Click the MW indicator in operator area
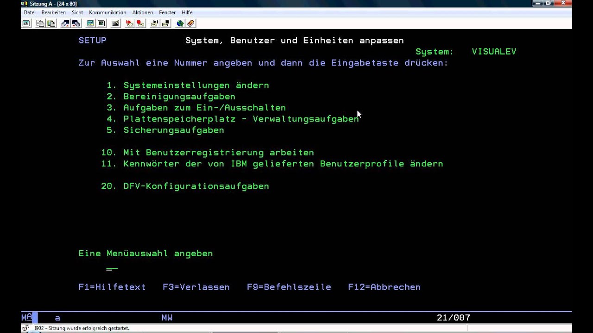593x333 pixels. point(167,318)
